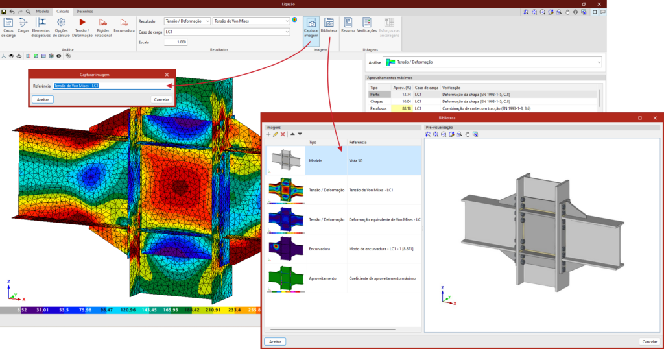Screen dimensions: 664x349
Task: Move selected image down in list
Action: [x=300, y=134]
